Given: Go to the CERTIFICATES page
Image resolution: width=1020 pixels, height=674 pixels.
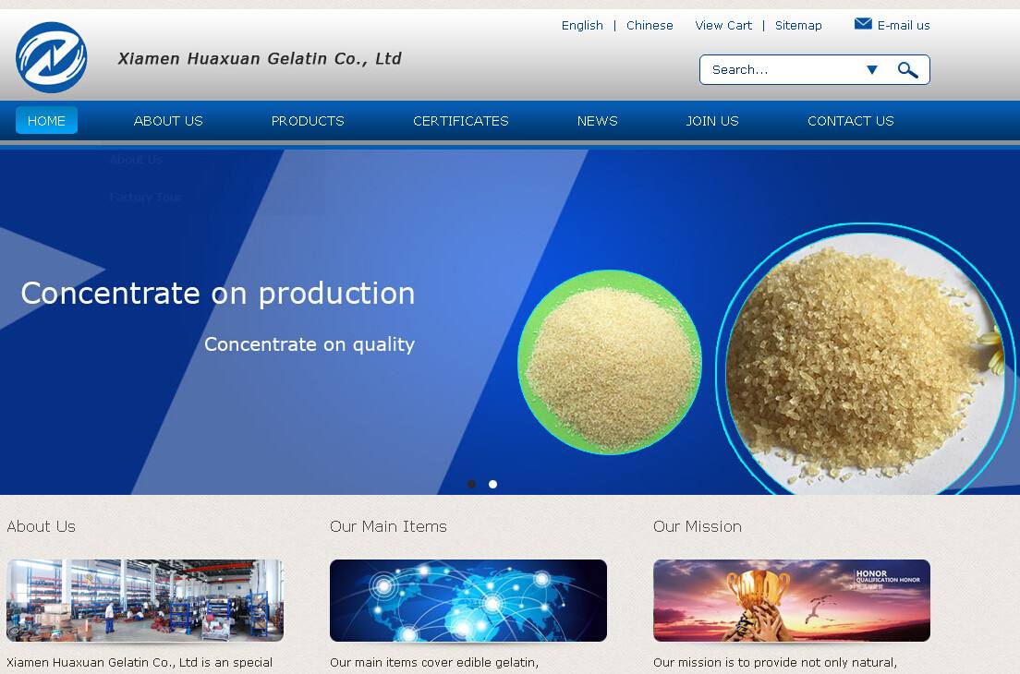Looking at the screenshot, I should tap(461, 121).
